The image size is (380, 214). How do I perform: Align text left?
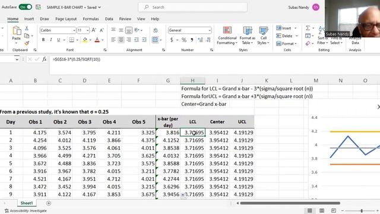click(x=113, y=40)
